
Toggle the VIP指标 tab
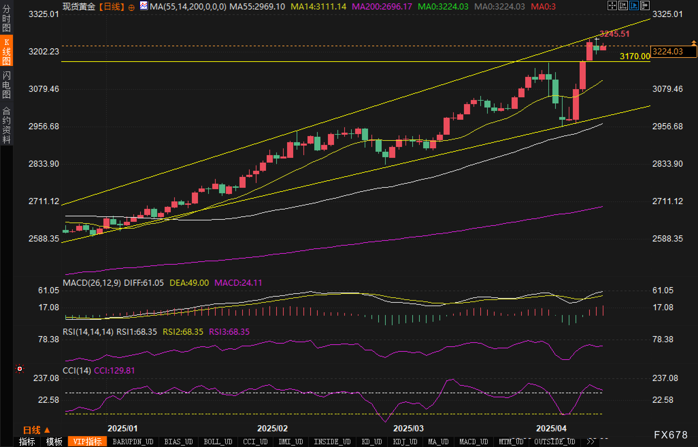point(87,442)
